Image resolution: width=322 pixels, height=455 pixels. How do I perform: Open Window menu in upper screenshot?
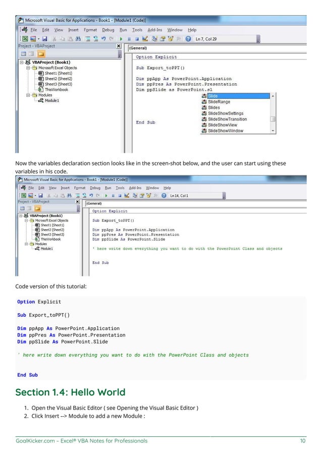175,30
